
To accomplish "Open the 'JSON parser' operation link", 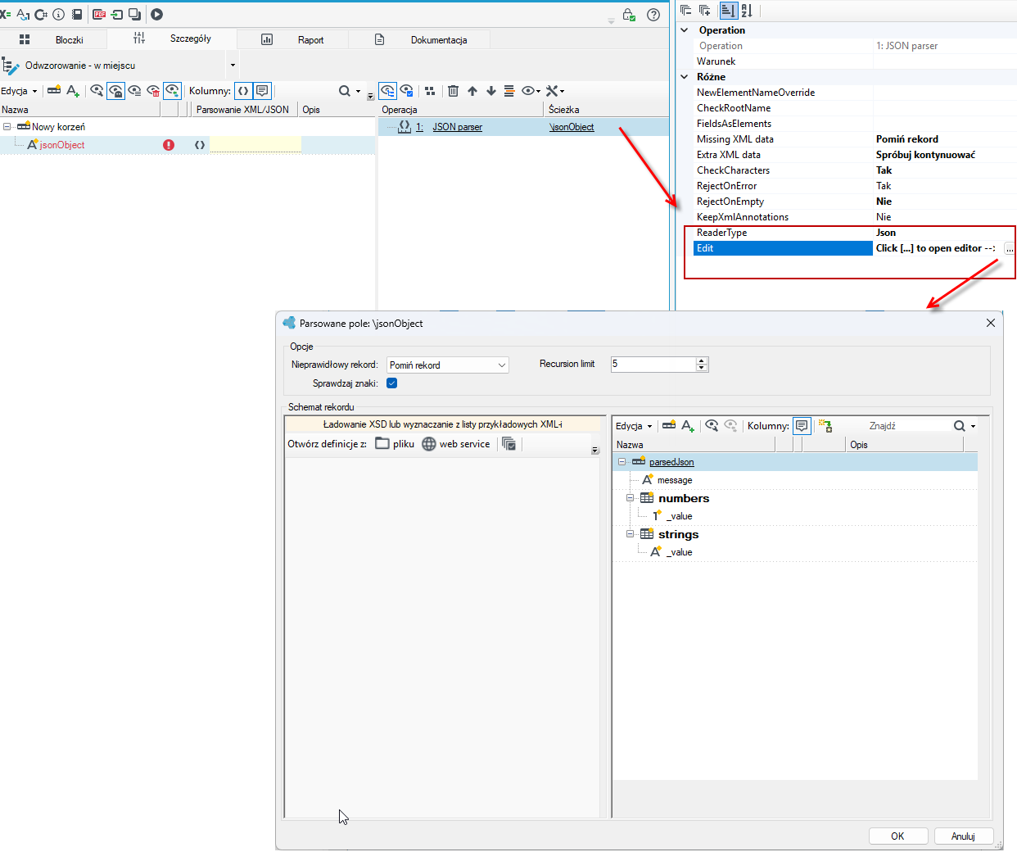I will (x=458, y=127).
